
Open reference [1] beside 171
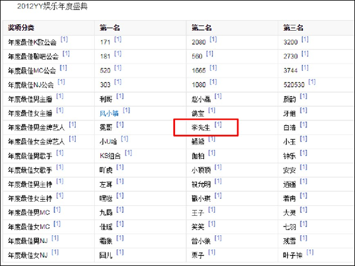[118, 40]
